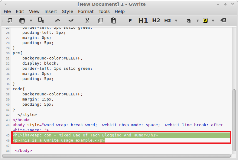Apply paragraph style with the P button
The height and width of the screenshot is (160, 238).
click(x=130, y=21)
